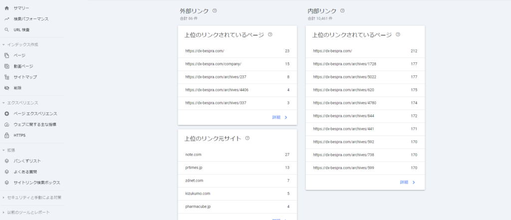The width and height of the screenshot is (511, 220).
Task: Click the ページ エクスペリエンス plus-circle icon
Action: (x=6, y=114)
